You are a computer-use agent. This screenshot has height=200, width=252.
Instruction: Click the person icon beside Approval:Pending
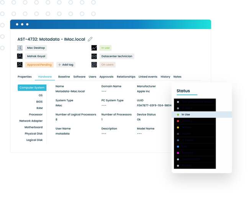tap(20, 65)
